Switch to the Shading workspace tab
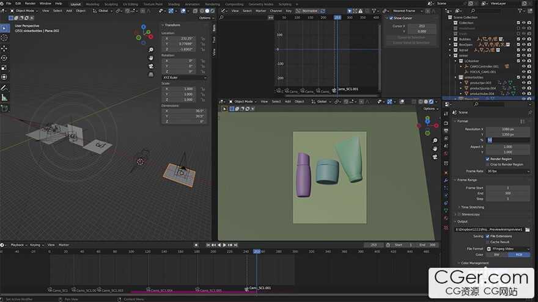 tap(174, 4)
